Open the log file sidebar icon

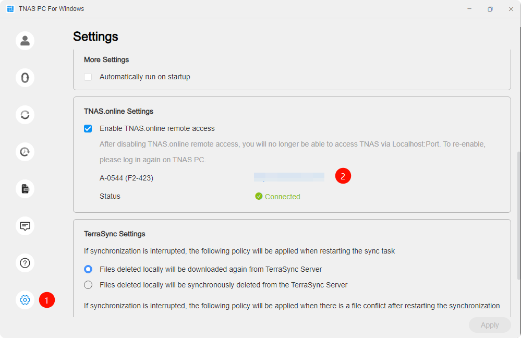point(25,189)
